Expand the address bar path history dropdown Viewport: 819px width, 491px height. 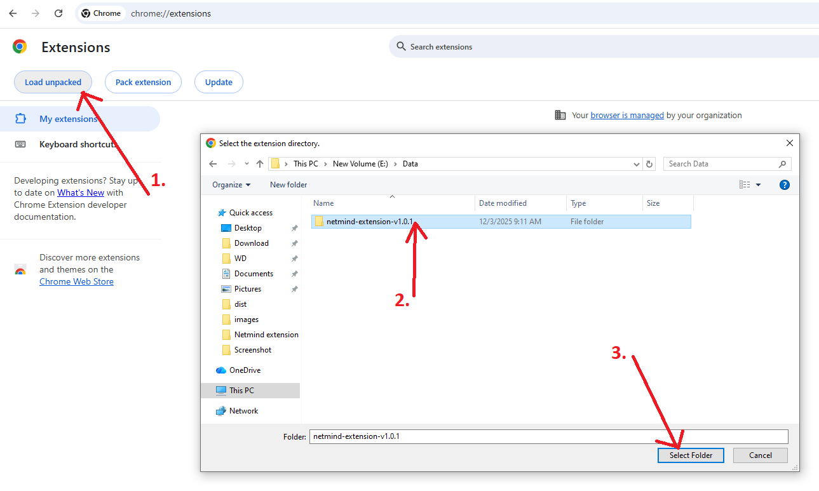point(637,164)
